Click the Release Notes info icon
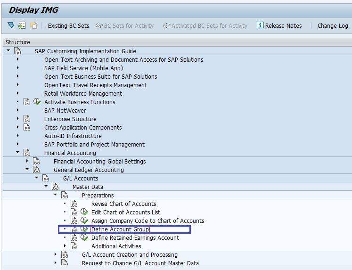This screenshot has height=270, width=352. (x=260, y=25)
